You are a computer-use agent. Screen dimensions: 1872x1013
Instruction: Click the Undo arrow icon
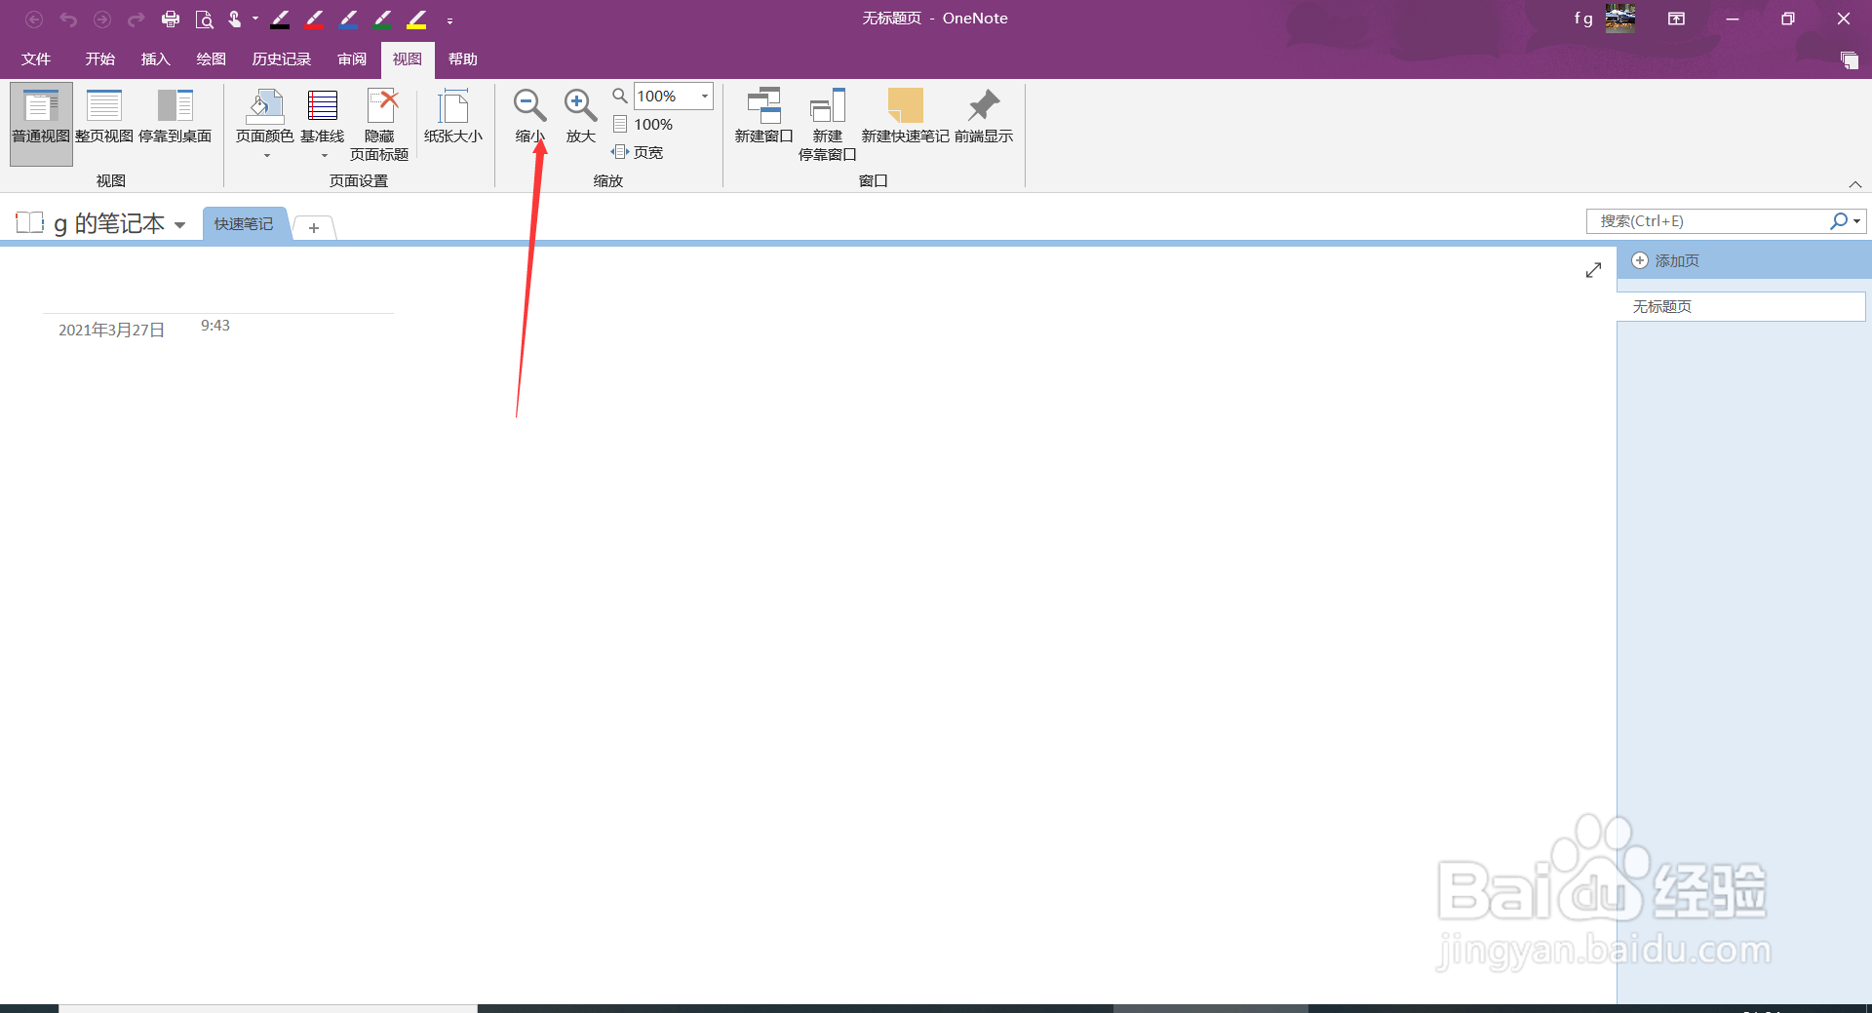click(68, 19)
